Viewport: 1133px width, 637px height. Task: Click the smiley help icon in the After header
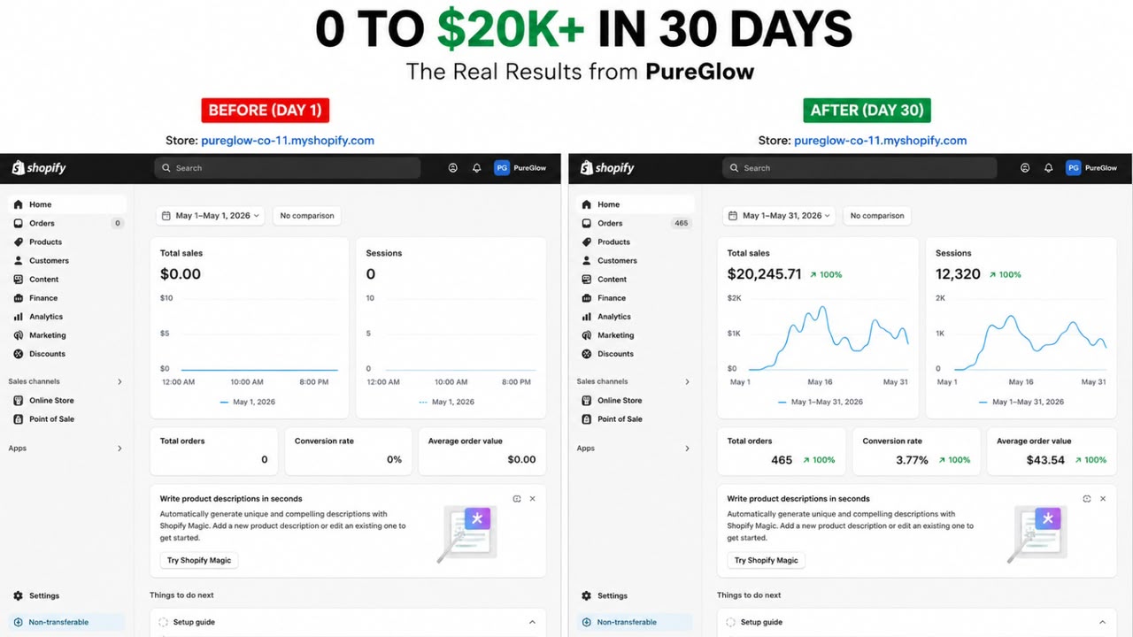[1025, 168]
